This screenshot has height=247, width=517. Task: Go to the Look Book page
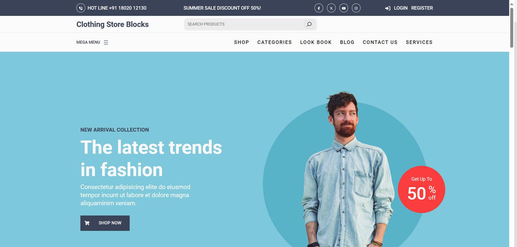(316, 42)
